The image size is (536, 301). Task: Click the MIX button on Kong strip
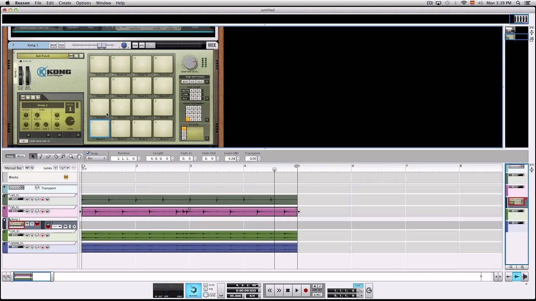142,45
